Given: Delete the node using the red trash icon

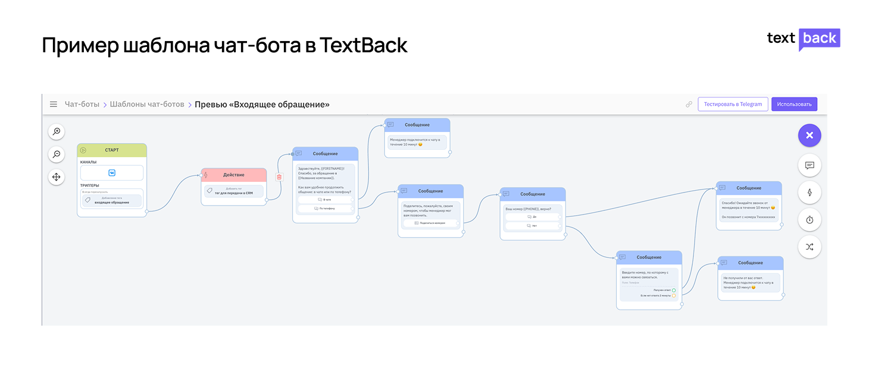Looking at the screenshot, I should click(279, 176).
